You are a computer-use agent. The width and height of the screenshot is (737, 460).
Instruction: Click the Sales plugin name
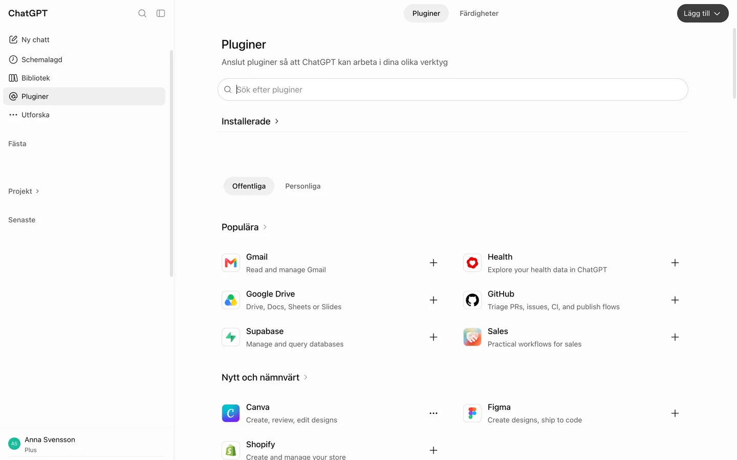click(498, 331)
